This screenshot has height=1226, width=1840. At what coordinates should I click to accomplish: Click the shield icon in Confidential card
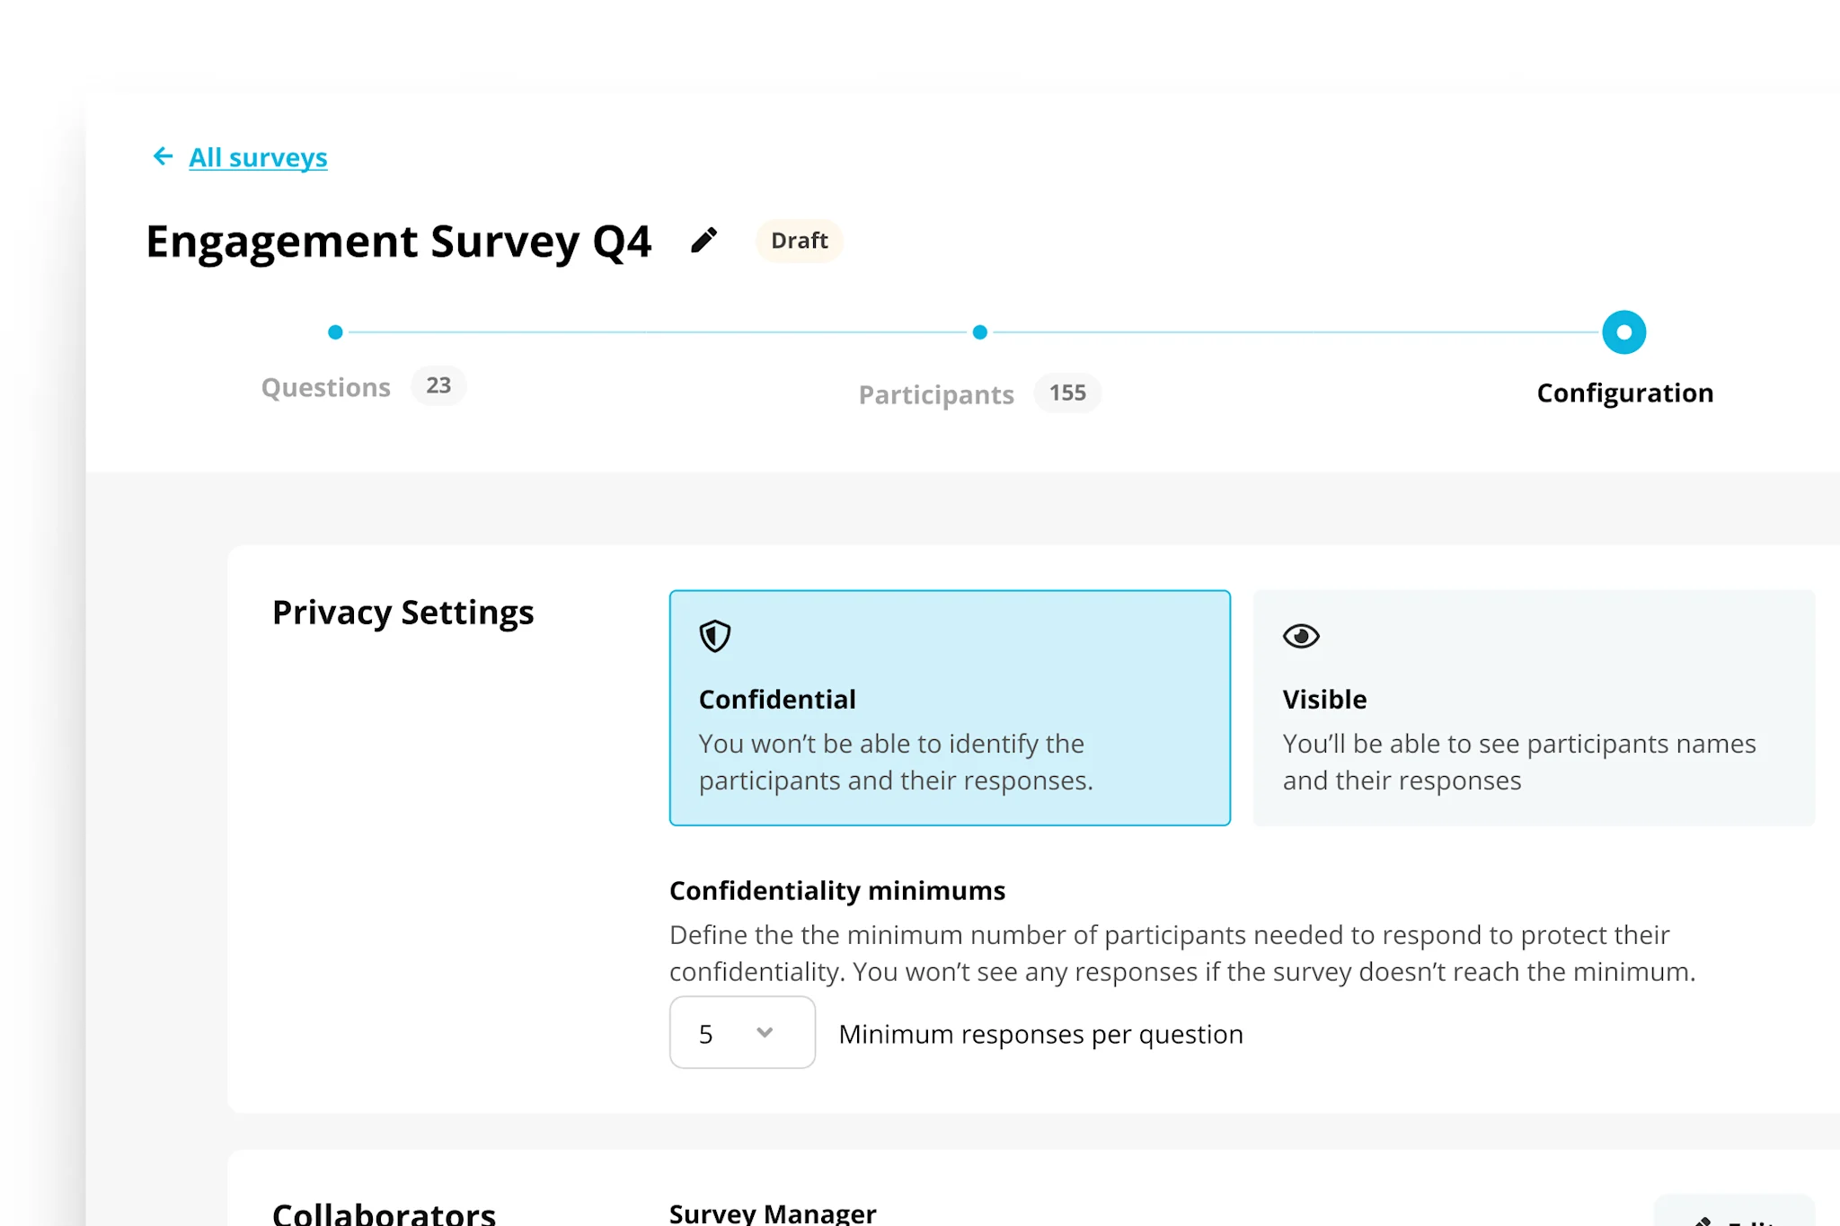point(715,636)
